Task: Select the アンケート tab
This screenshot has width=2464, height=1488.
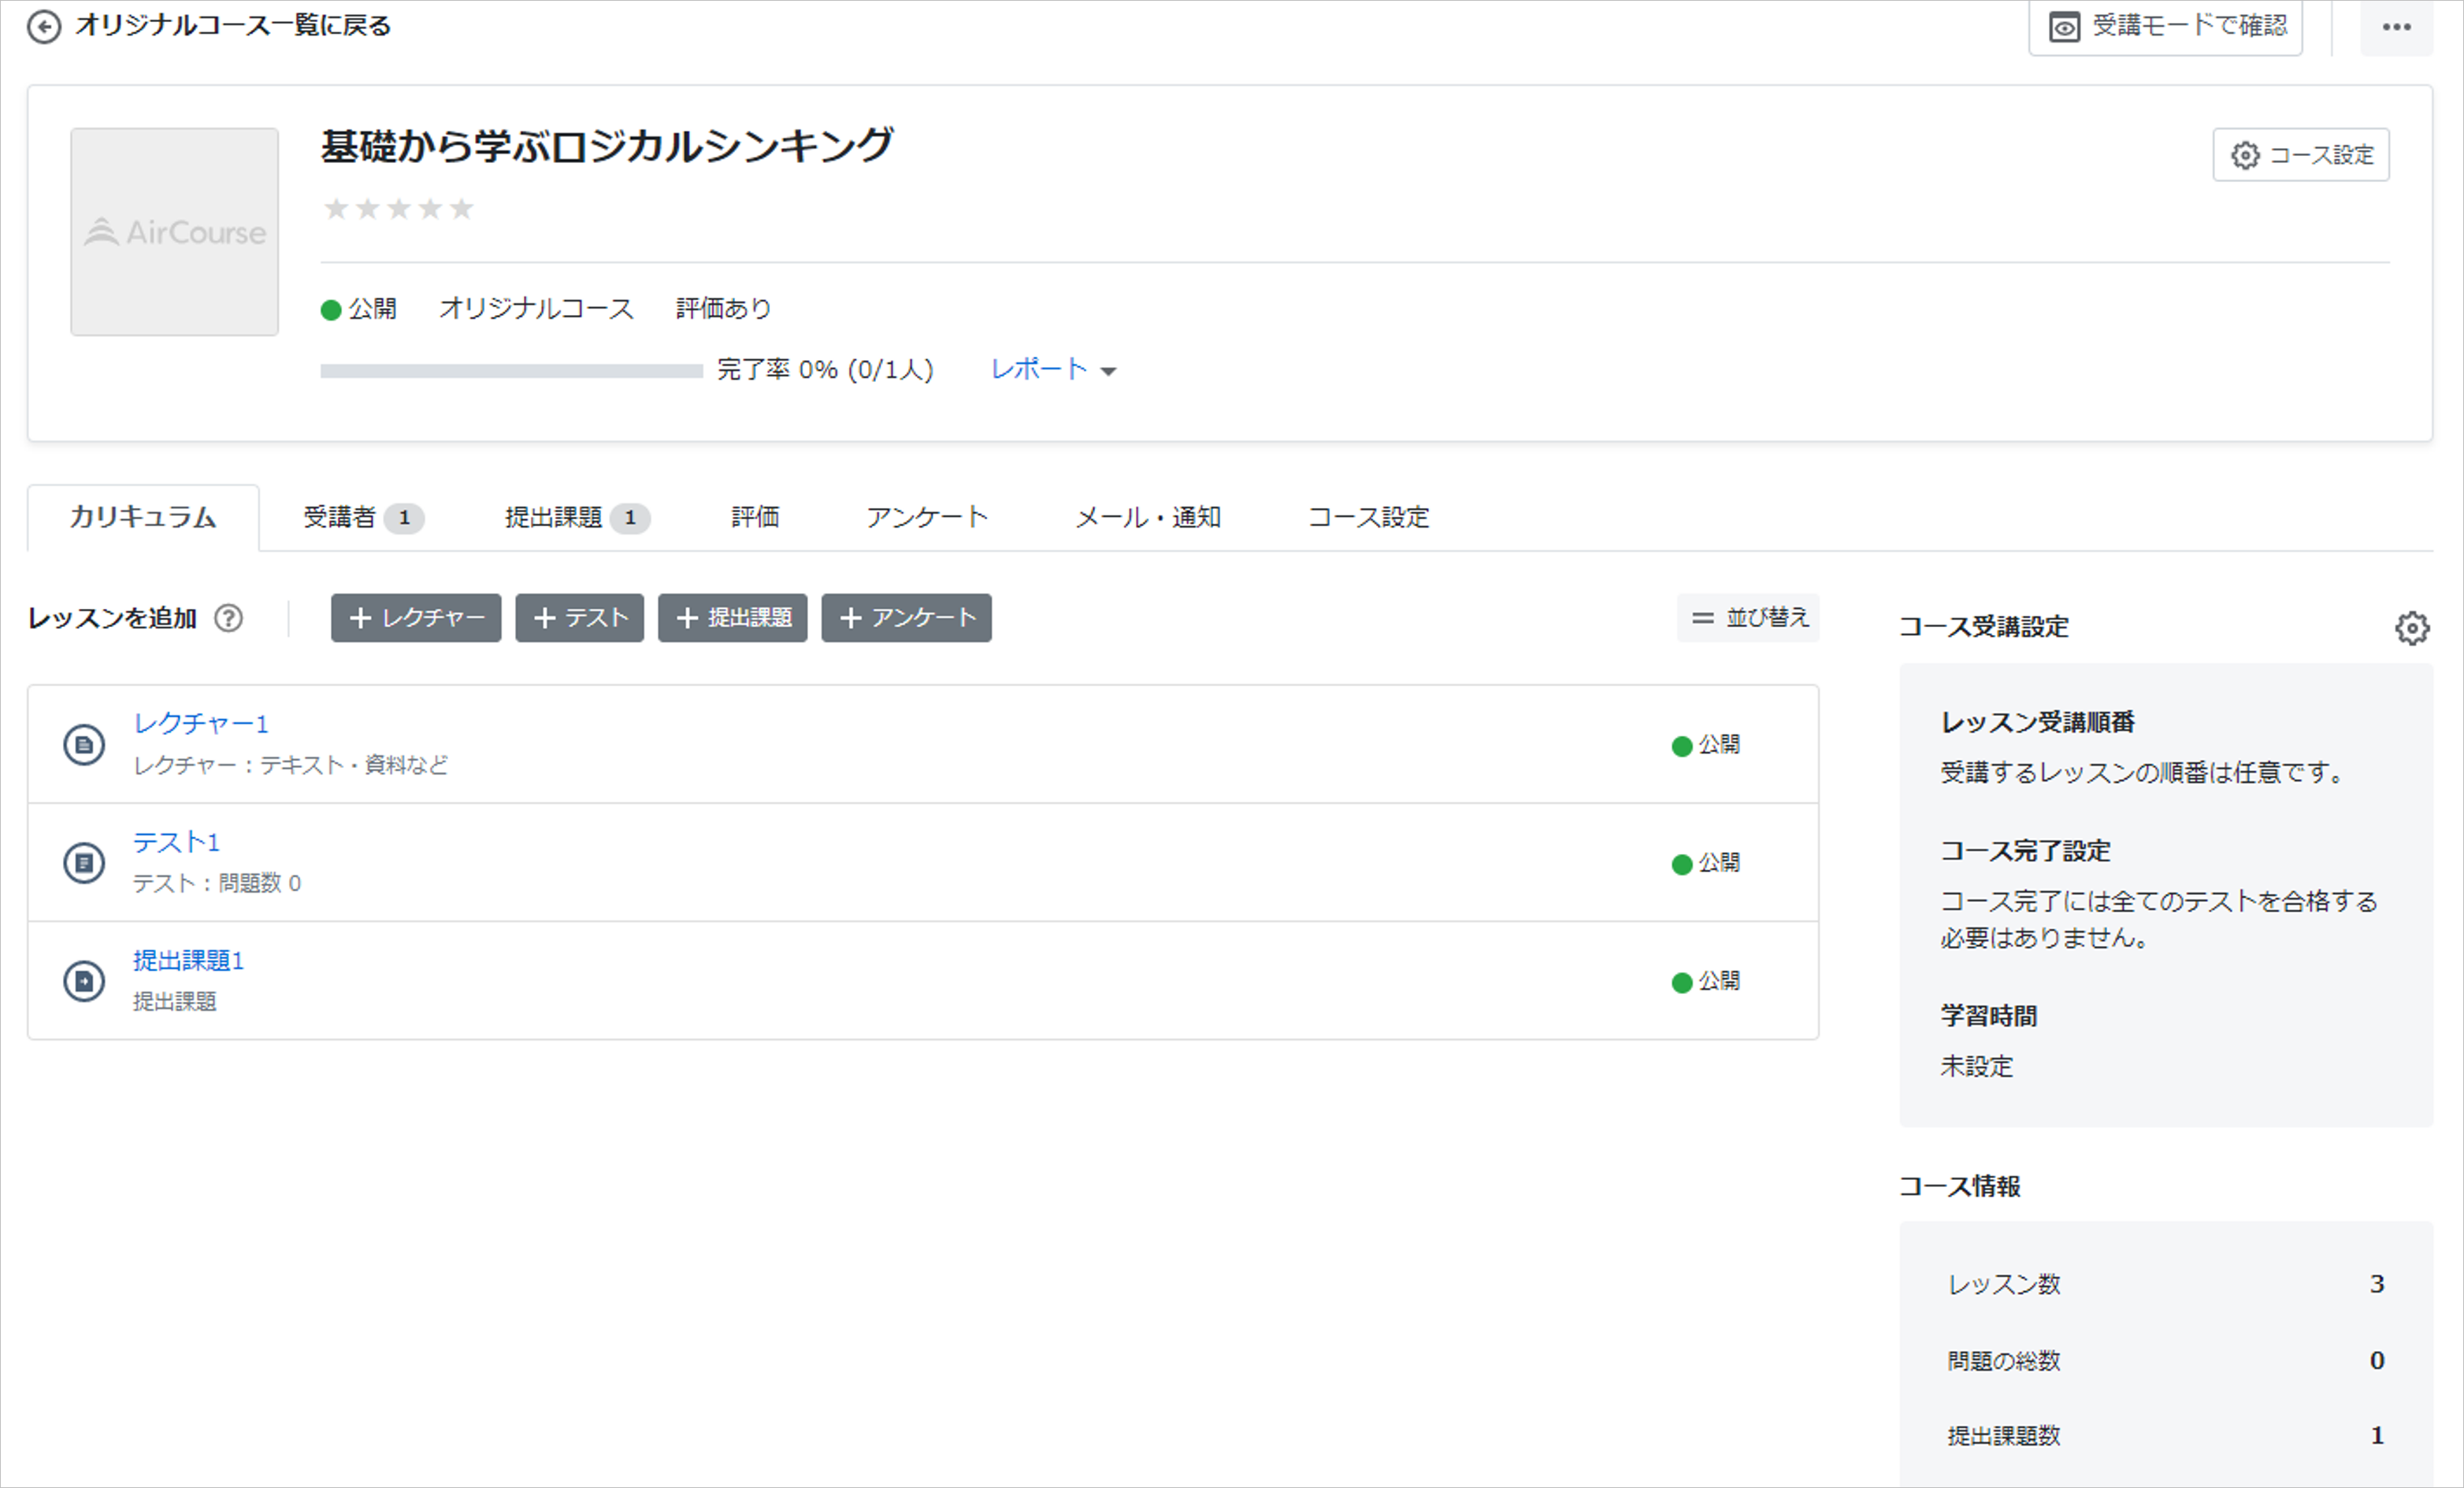Action: (x=926, y=517)
